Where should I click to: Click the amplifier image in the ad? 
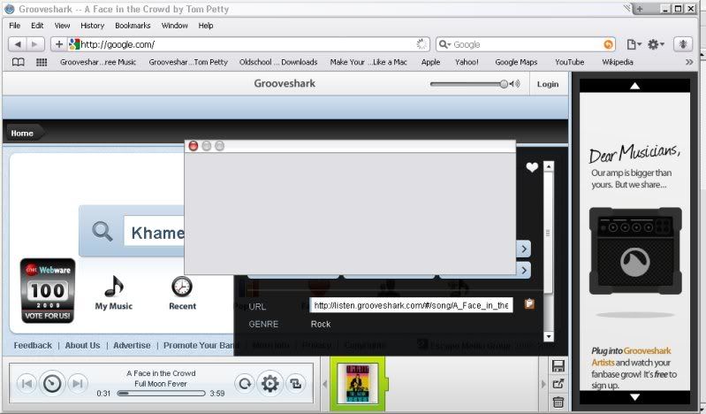(x=634, y=250)
